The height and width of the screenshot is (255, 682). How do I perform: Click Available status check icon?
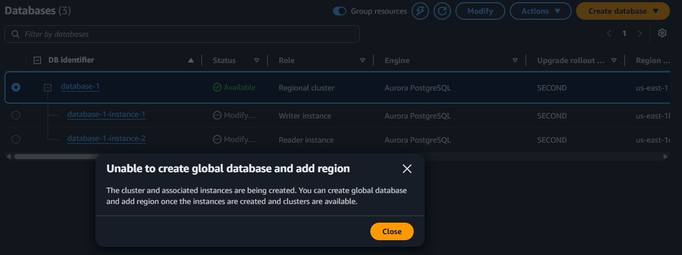point(217,87)
